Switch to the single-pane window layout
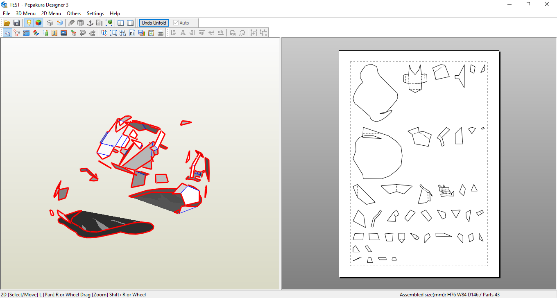Screen dimensions: 557x298 [130, 23]
